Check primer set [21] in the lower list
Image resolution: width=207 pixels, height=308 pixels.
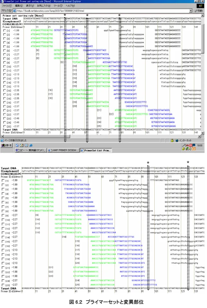[x=3, y=268]
